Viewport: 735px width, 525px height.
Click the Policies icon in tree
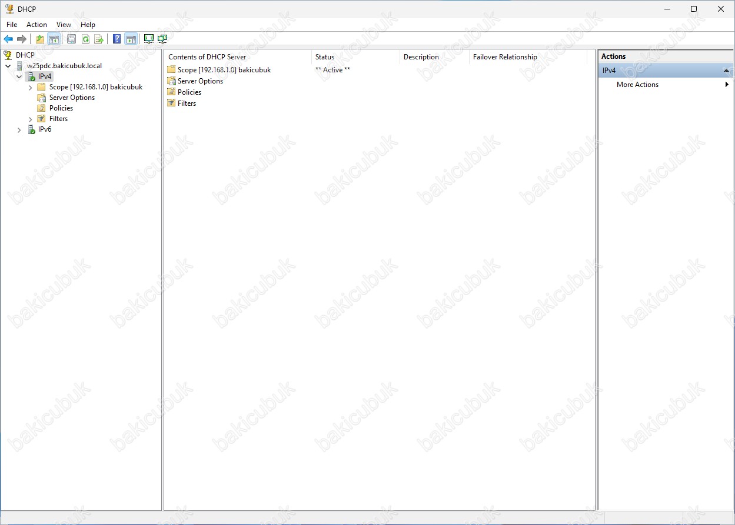pyautogui.click(x=41, y=108)
